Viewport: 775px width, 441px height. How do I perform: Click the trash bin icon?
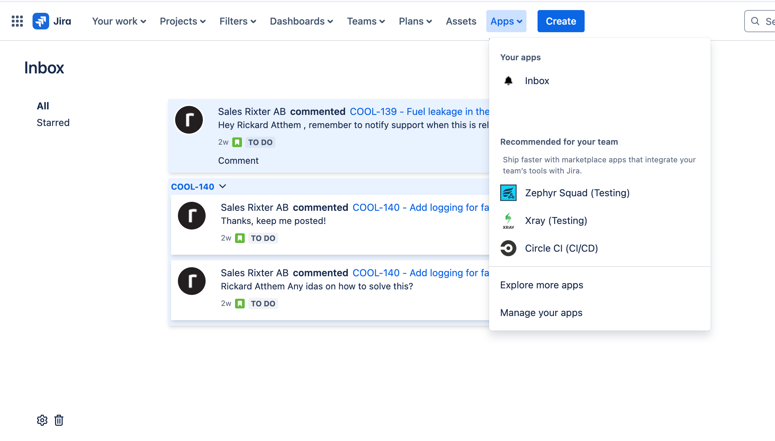coord(59,420)
